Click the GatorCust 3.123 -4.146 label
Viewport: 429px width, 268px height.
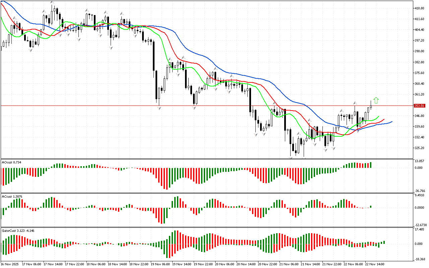coord(18,230)
